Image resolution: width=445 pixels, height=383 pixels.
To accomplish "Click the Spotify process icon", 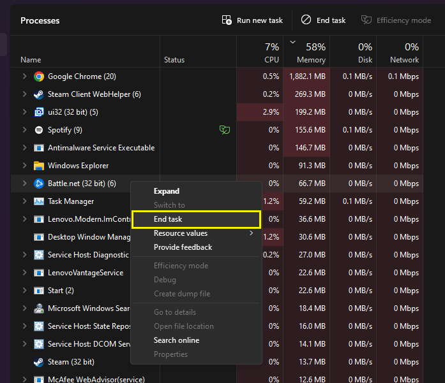I will point(39,130).
